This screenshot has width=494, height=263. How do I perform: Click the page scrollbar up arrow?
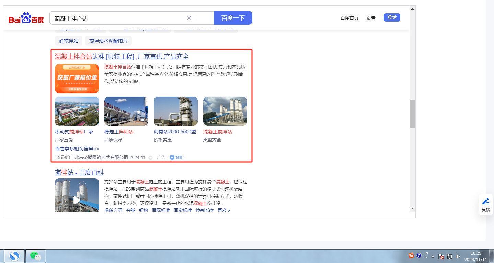pos(412,9)
